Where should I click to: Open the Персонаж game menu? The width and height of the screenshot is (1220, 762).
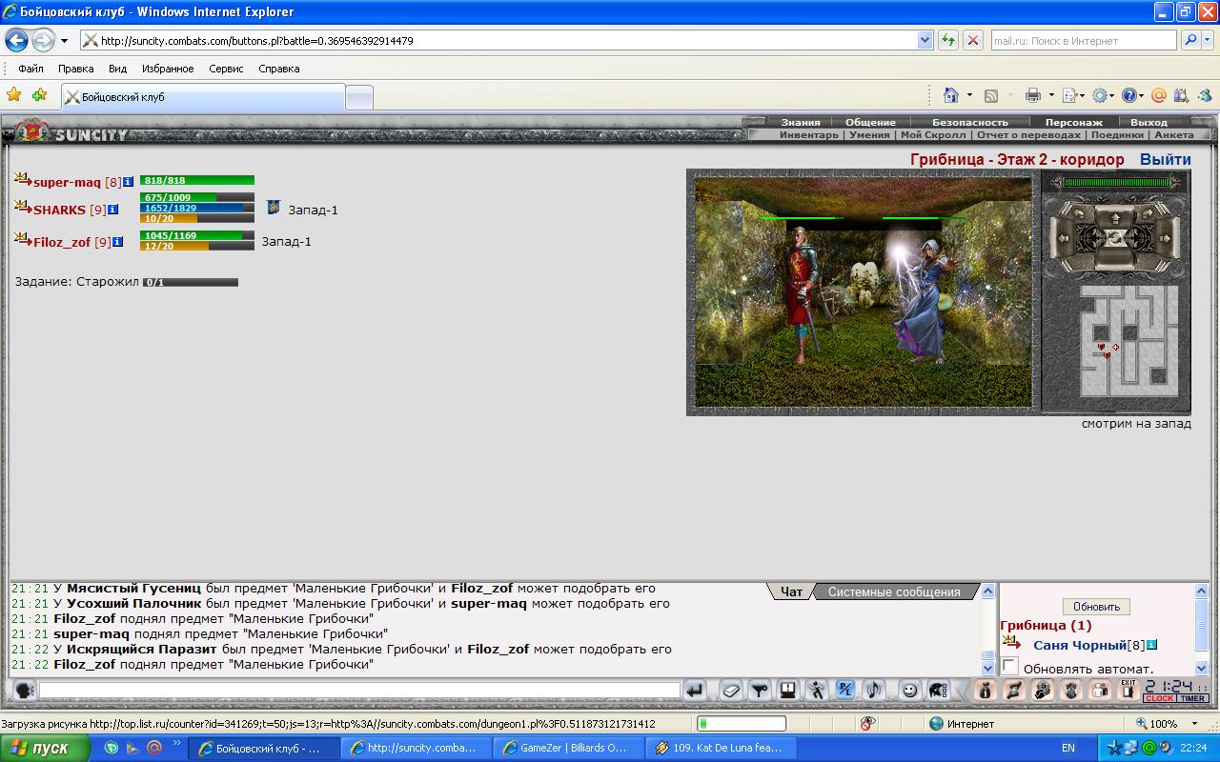click(1073, 122)
